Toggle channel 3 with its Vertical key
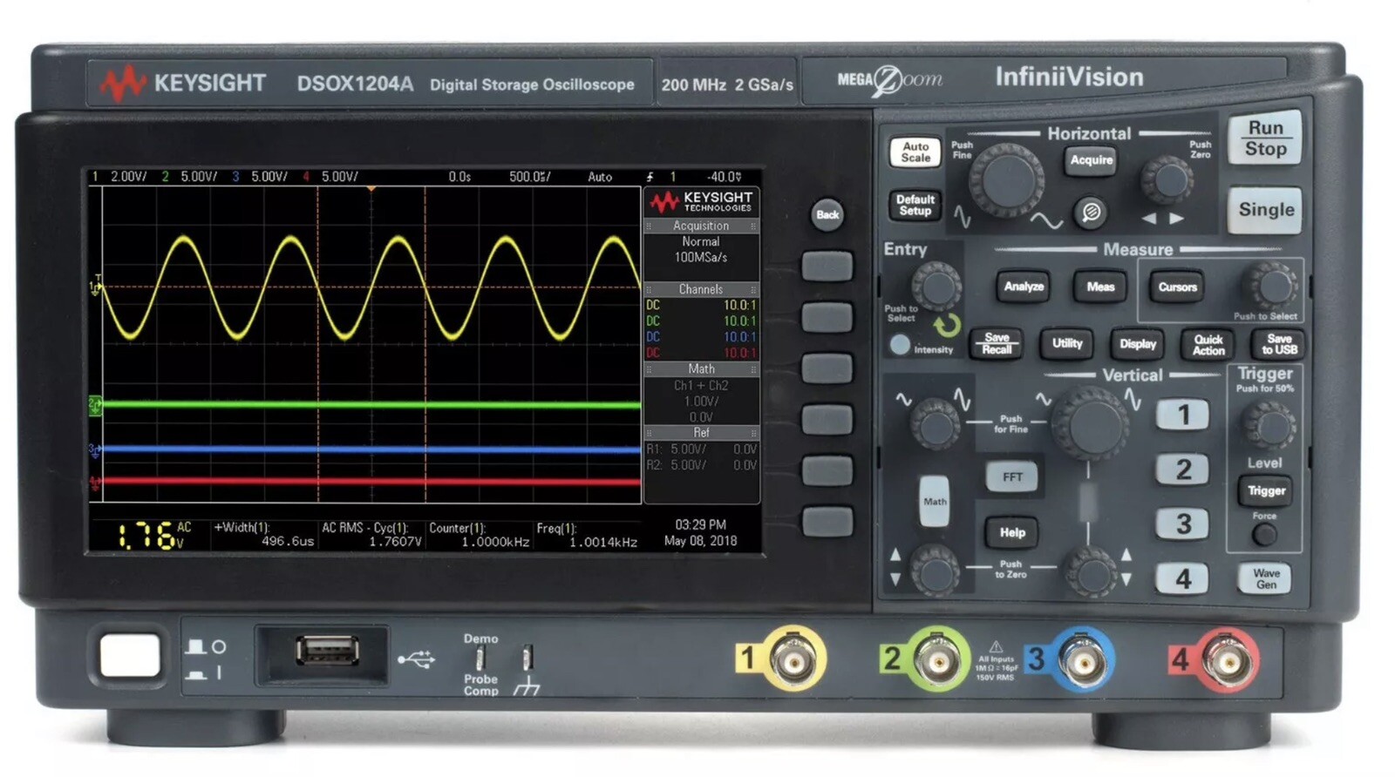This screenshot has width=1395, height=777. coord(1183,524)
